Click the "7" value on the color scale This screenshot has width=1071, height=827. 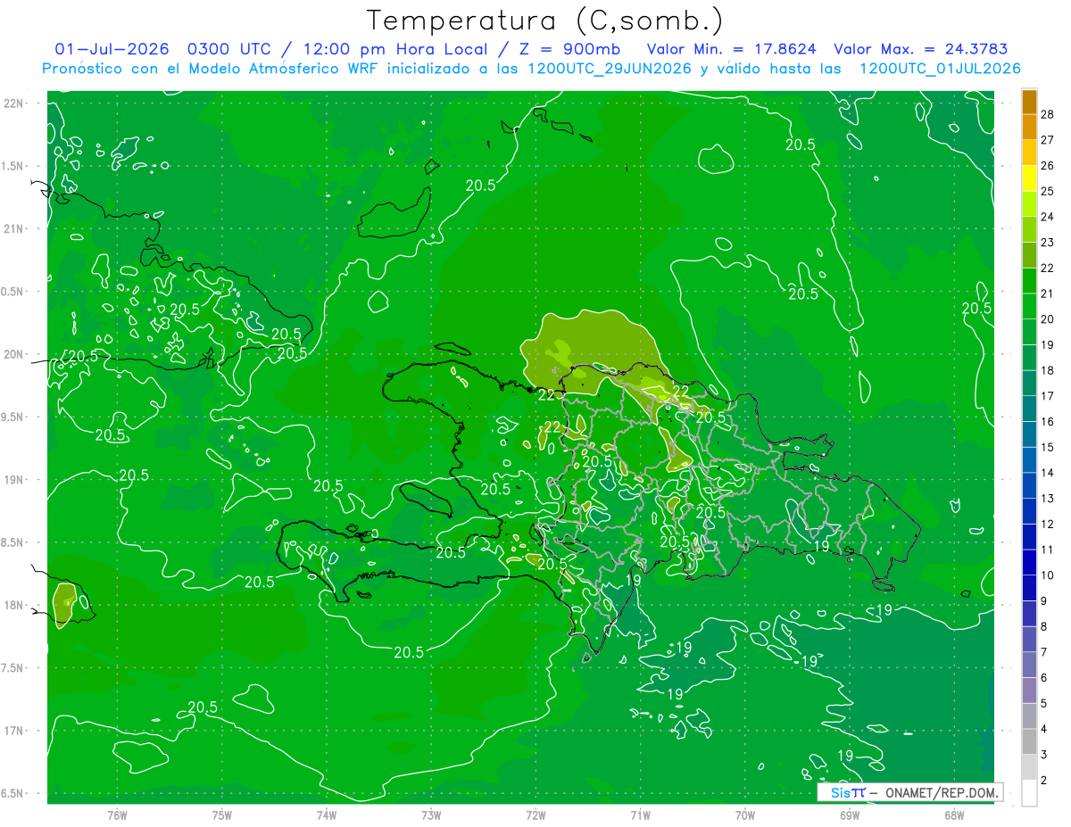pyautogui.click(x=1045, y=652)
